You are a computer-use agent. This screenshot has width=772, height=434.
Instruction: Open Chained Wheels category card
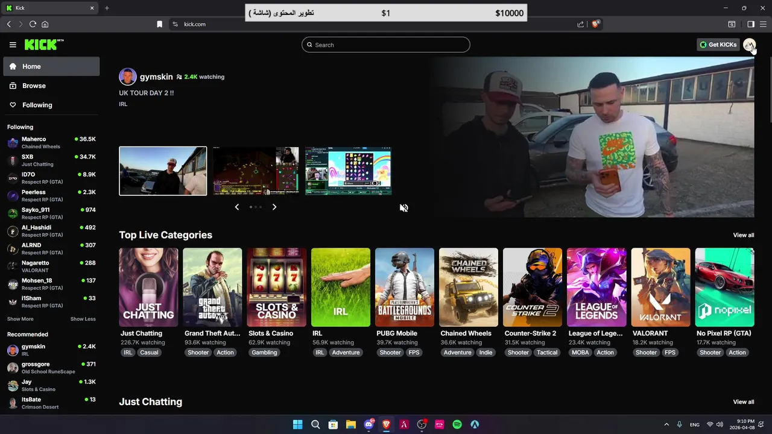point(469,288)
